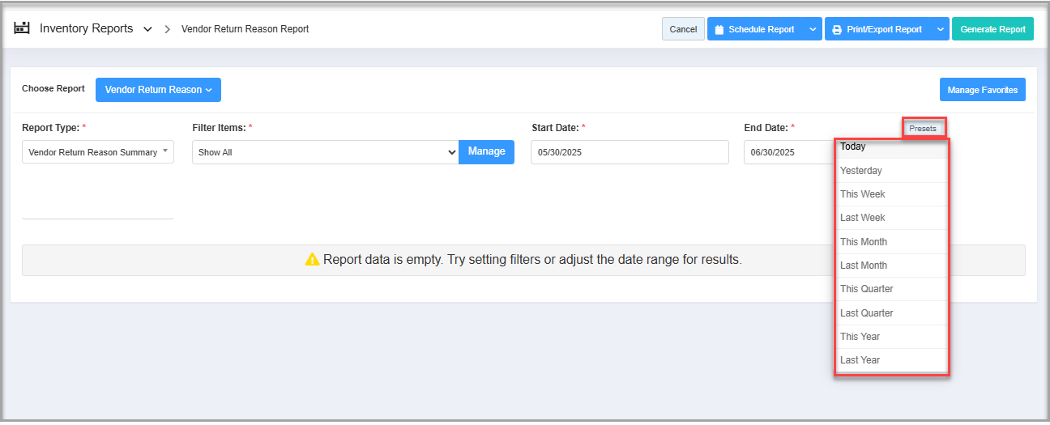
Task: Click the Cancel button
Action: (x=683, y=29)
